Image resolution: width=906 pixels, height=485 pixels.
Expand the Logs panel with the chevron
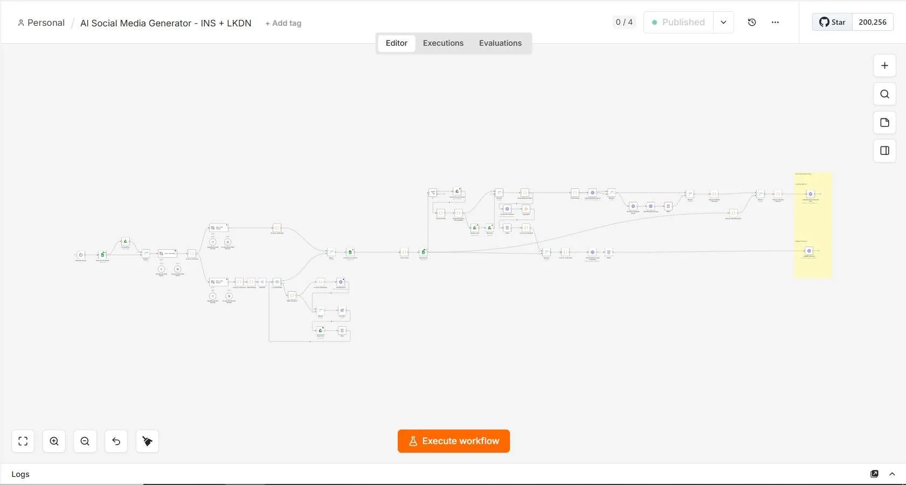pos(892,474)
